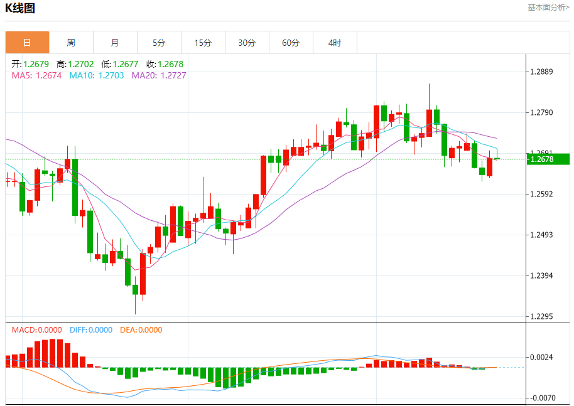Viewport: 574px width, 406px height.
Task: Click the 1.2592 price axis label
Action: point(541,194)
